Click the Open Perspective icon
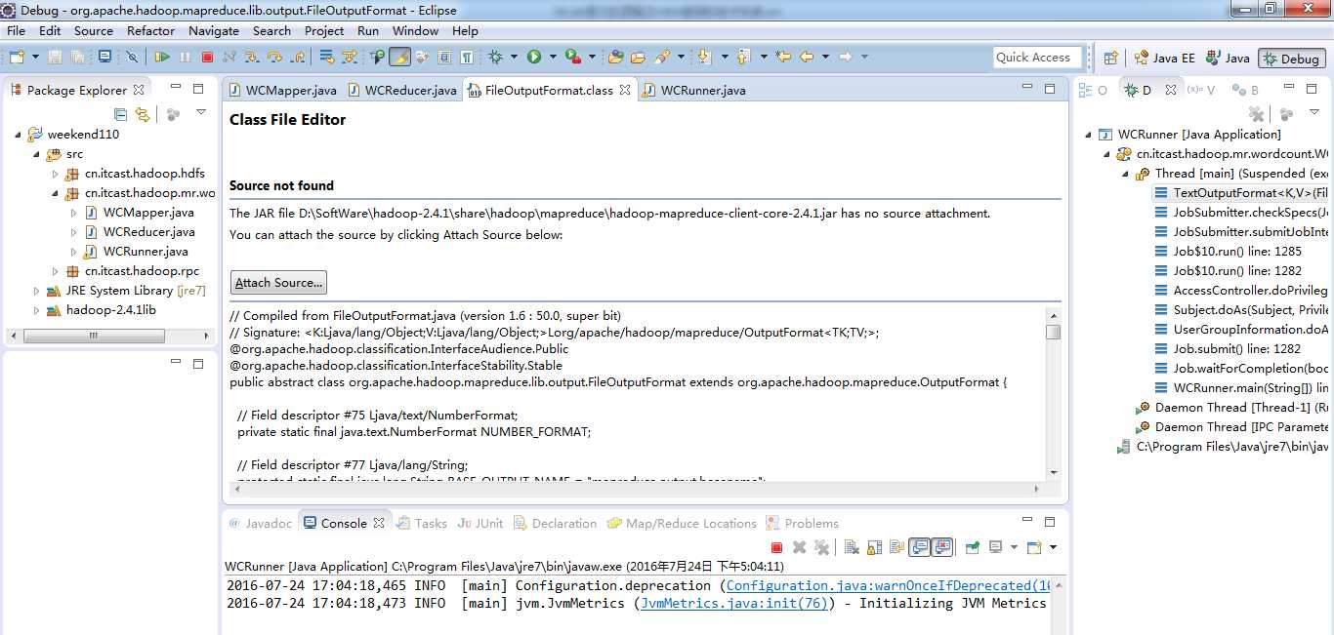The width and height of the screenshot is (1334, 635). (x=1110, y=58)
